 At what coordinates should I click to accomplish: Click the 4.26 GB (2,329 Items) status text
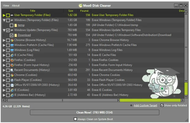click(16, 106)
